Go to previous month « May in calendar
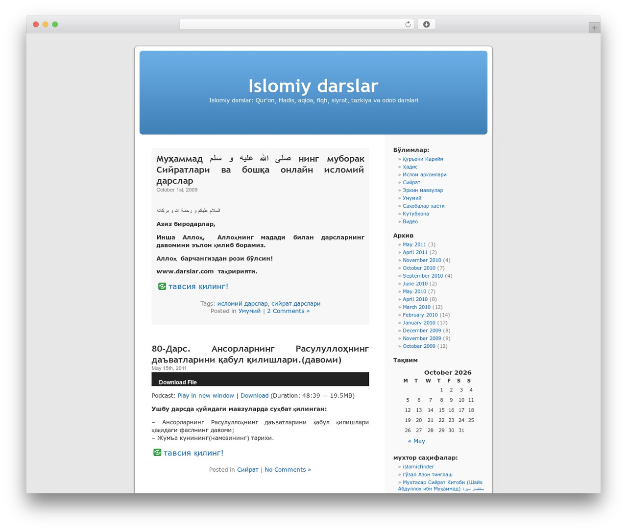This screenshot has width=627, height=531. [416, 441]
